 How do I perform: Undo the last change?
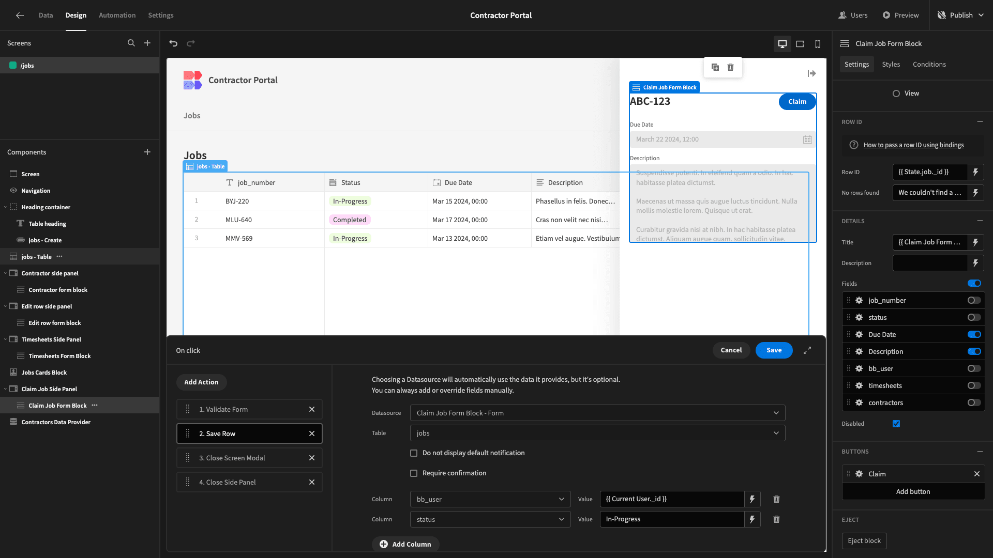click(x=173, y=43)
